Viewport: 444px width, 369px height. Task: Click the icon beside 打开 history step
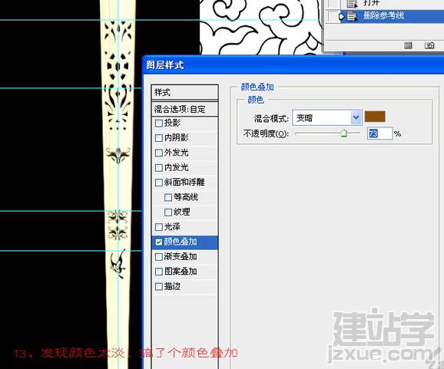click(351, 3)
